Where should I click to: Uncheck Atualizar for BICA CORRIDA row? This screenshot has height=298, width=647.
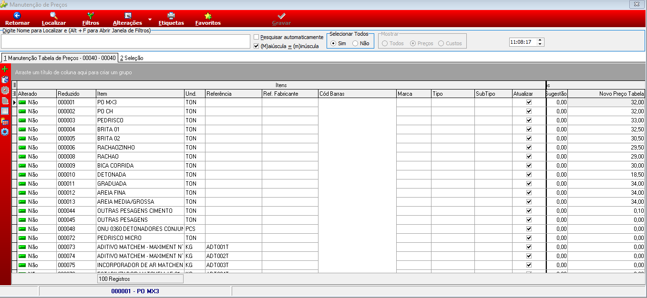point(529,166)
